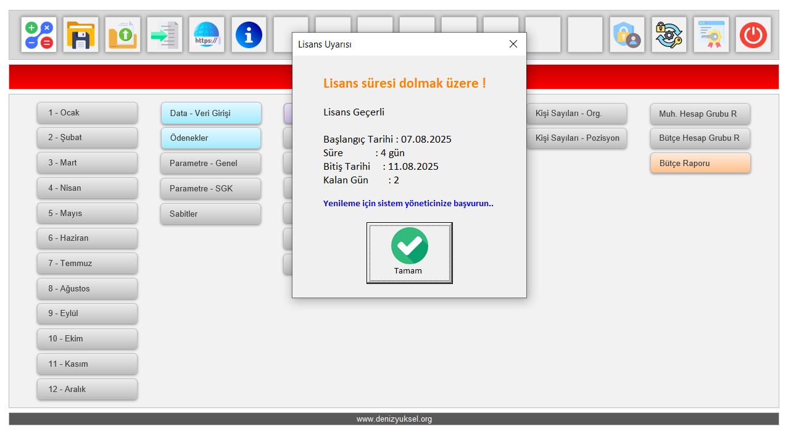Click the red power exit icon
This screenshot has height=434, width=791.
753,35
